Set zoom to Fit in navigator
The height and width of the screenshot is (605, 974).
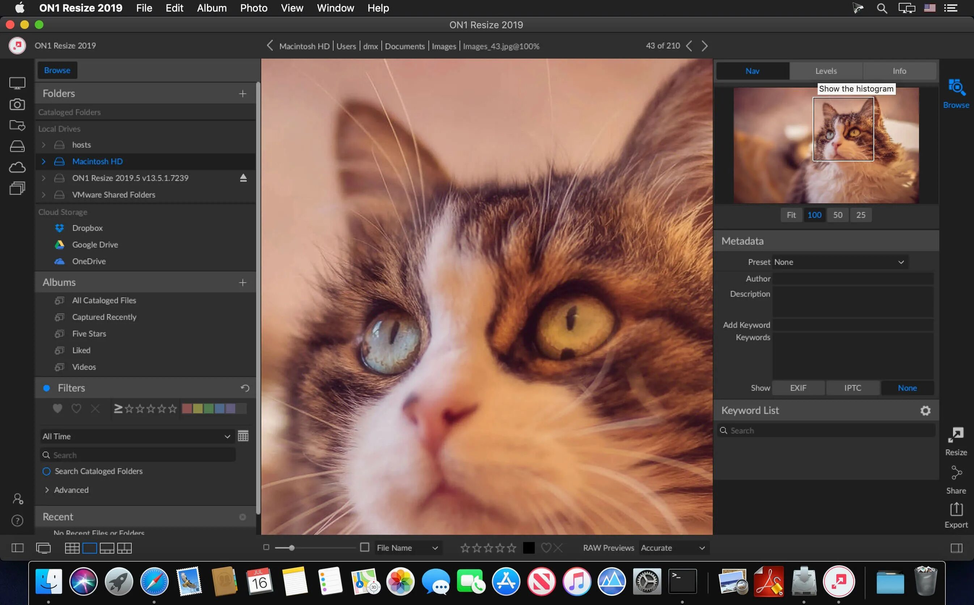click(x=791, y=215)
